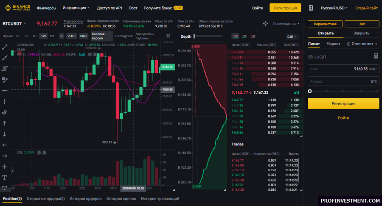This screenshot has width=382, height=206.
Task: Open the hour (Ч) interval dropdown
Action: point(26,36)
